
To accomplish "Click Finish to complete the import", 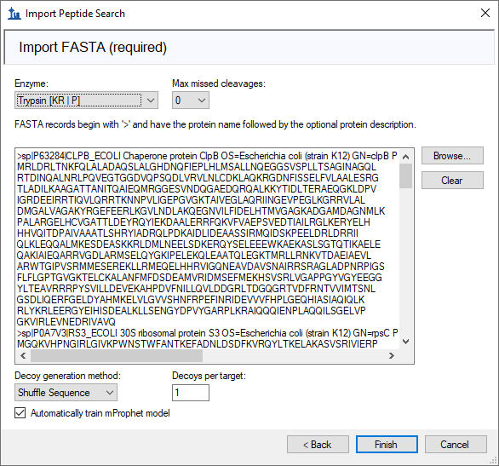I will tap(387, 445).
